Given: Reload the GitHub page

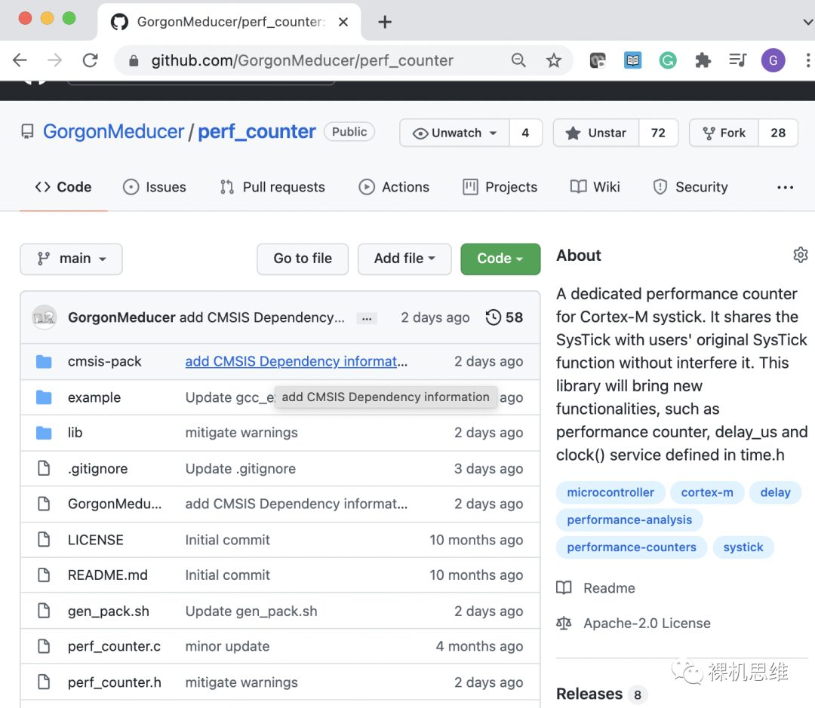Looking at the screenshot, I should 90,60.
